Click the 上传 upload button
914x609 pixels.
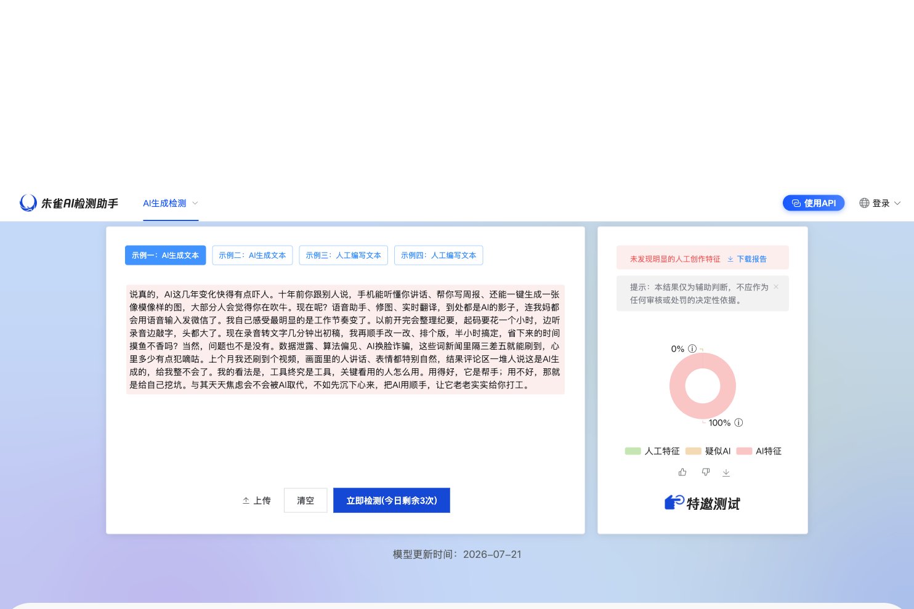[256, 501]
